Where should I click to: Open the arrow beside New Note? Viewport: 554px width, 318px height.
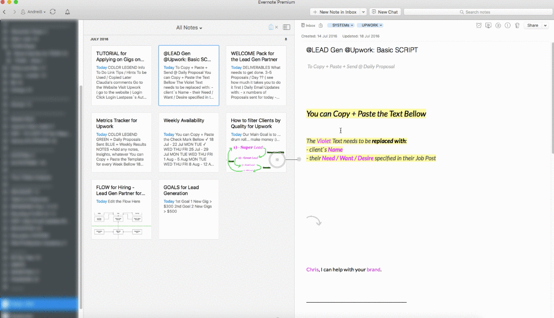pyautogui.click(x=363, y=12)
